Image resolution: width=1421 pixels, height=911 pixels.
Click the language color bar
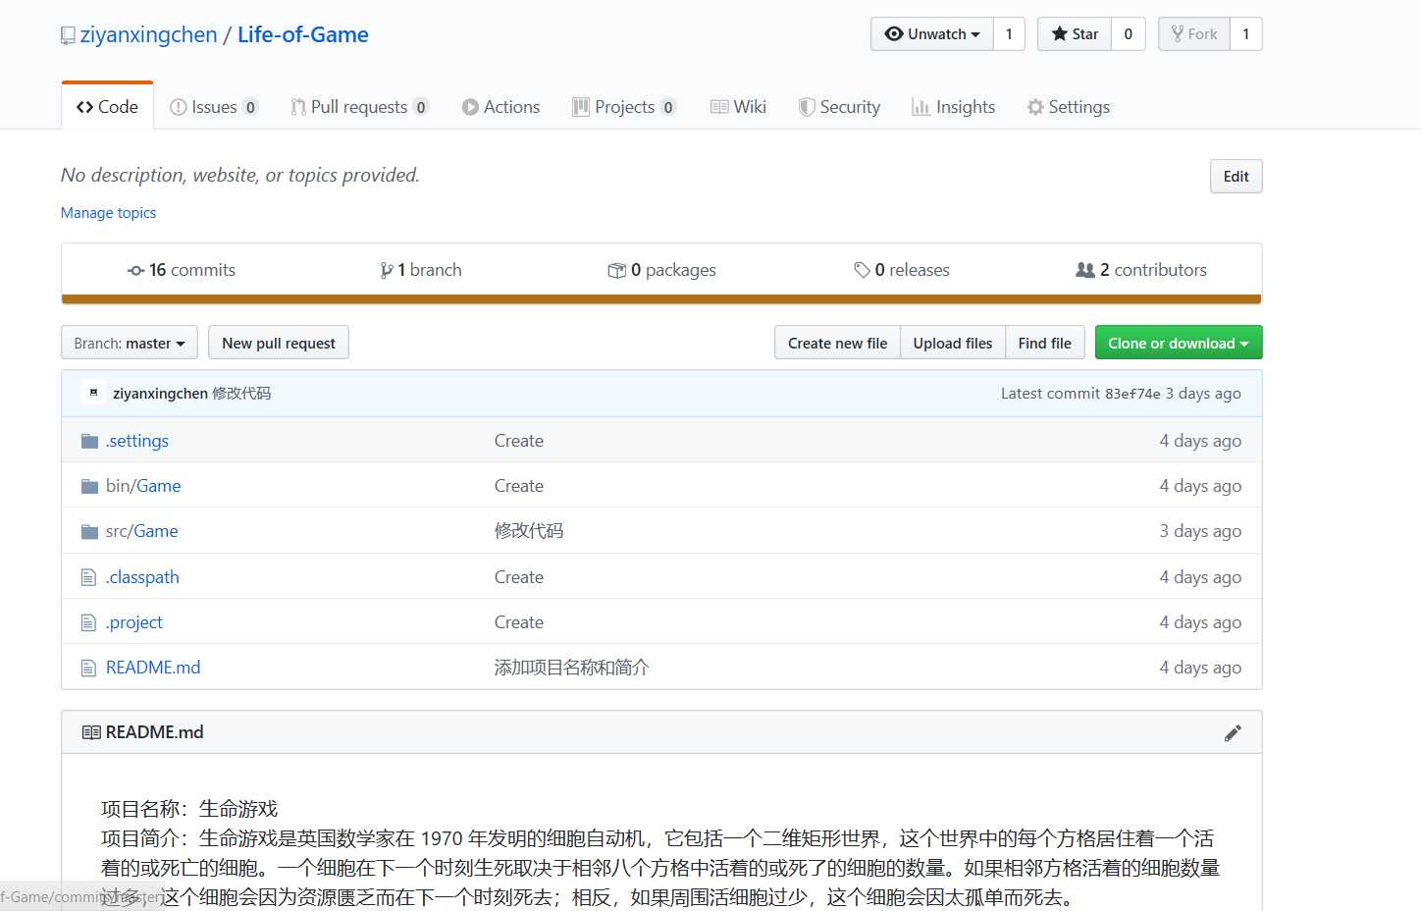point(661,299)
